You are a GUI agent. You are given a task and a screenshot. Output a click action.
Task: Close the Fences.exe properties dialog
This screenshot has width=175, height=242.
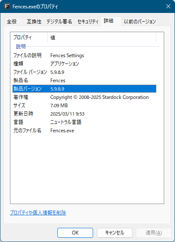point(168,7)
